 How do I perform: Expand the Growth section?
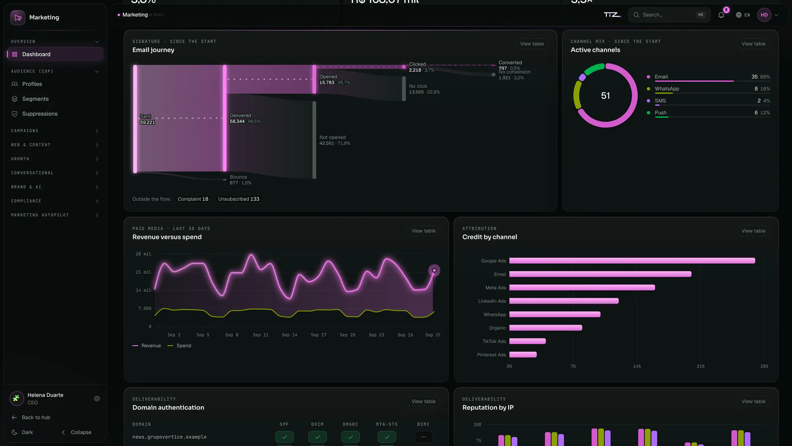click(x=55, y=159)
